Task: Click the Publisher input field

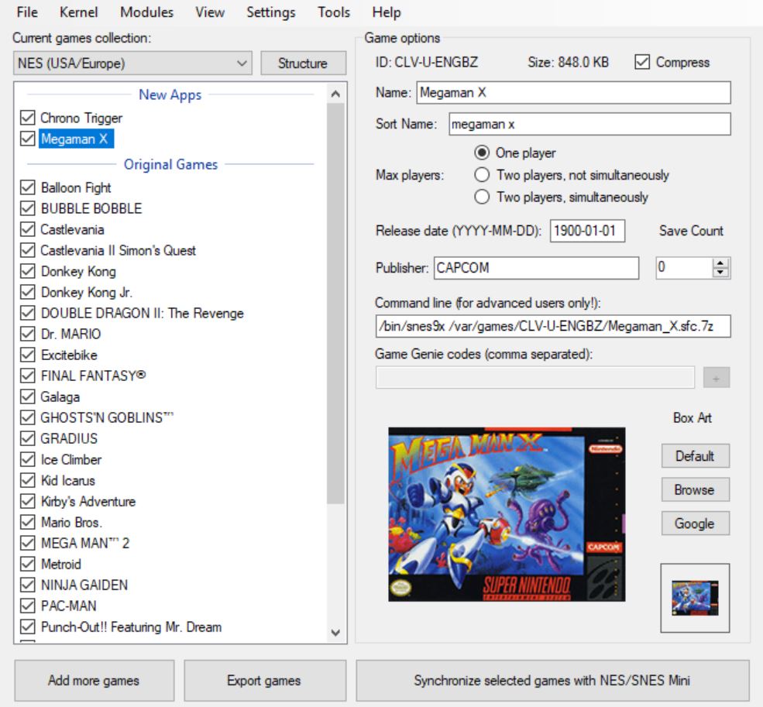Action: point(536,268)
